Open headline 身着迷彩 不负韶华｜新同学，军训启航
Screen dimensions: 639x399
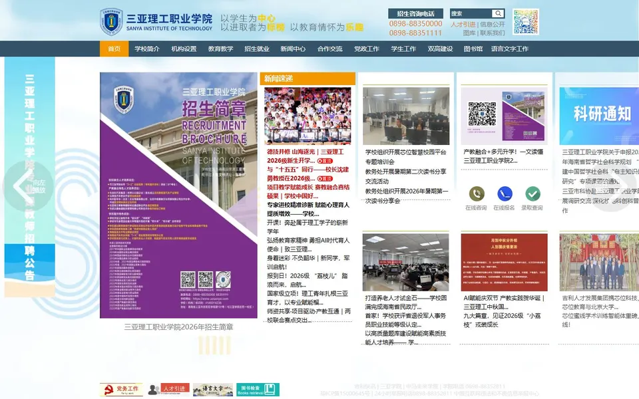[308, 262]
